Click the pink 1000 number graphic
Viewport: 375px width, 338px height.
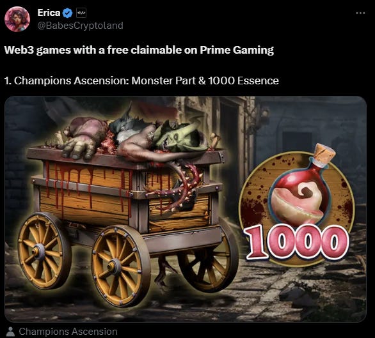click(x=296, y=242)
